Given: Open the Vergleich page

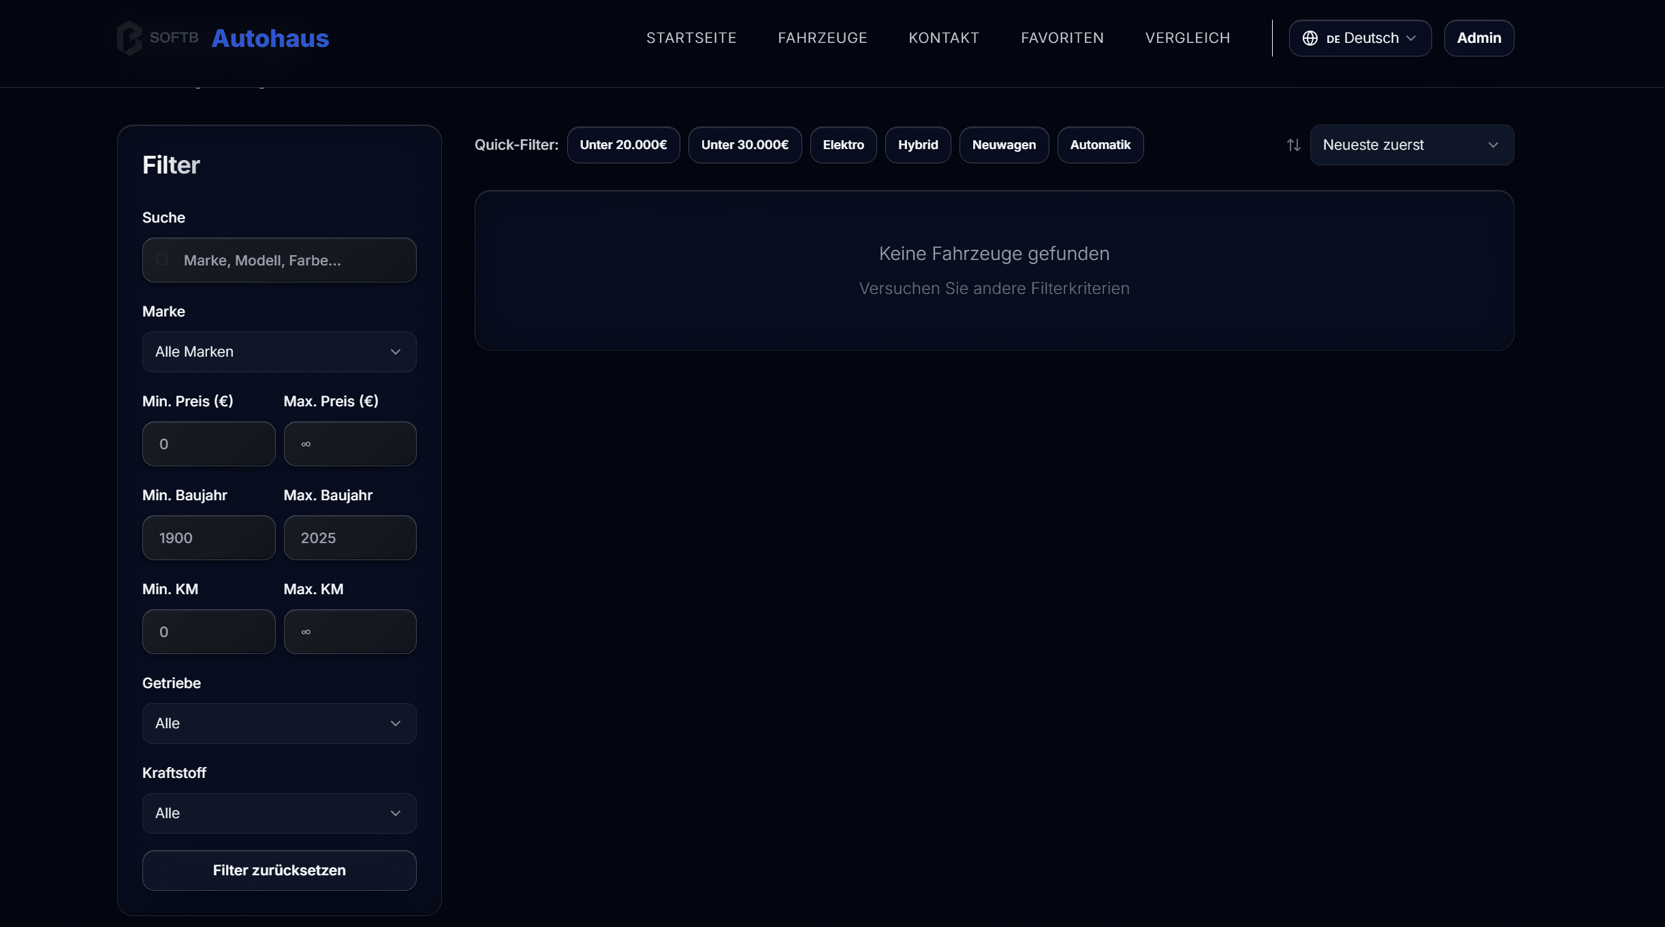Looking at the screenshot, I should click(x=1187, y=38).
